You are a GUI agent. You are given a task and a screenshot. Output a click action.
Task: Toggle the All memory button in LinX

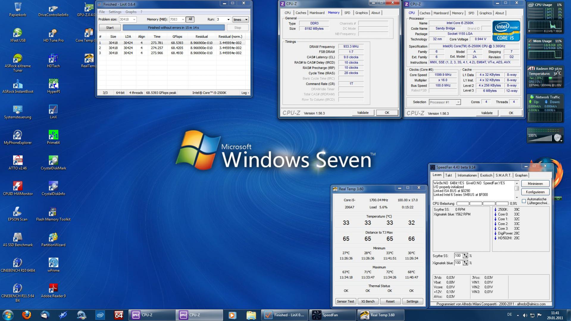[x=190, y=19]
